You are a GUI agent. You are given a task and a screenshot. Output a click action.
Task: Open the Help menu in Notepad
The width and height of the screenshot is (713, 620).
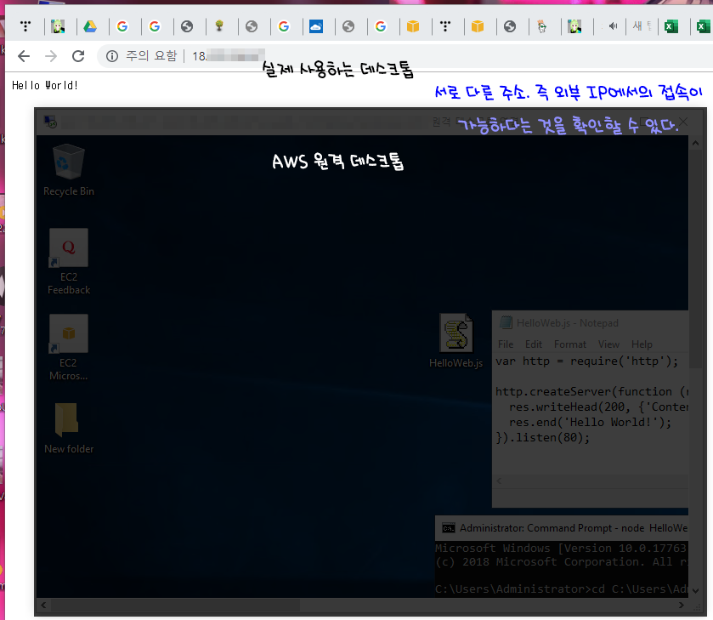click(x=642, y=344)
